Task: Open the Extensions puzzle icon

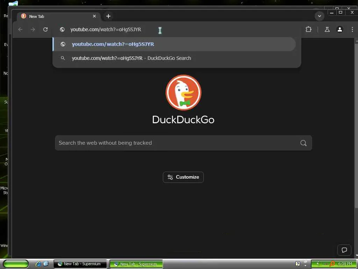Action: [308, 29]
